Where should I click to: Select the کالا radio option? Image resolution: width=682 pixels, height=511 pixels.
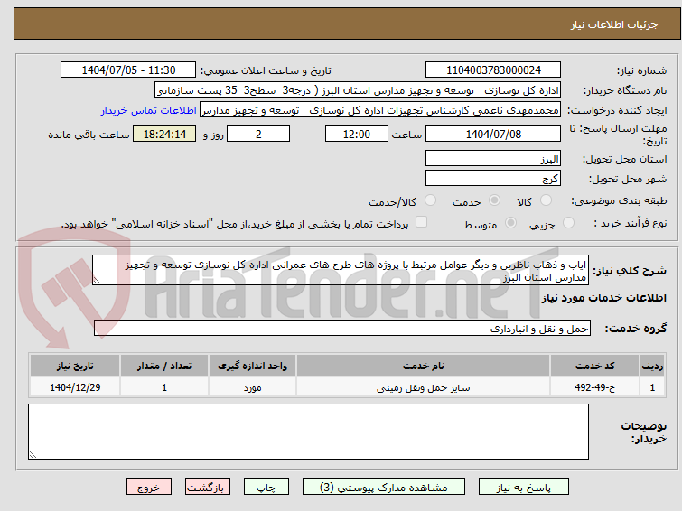546,200
